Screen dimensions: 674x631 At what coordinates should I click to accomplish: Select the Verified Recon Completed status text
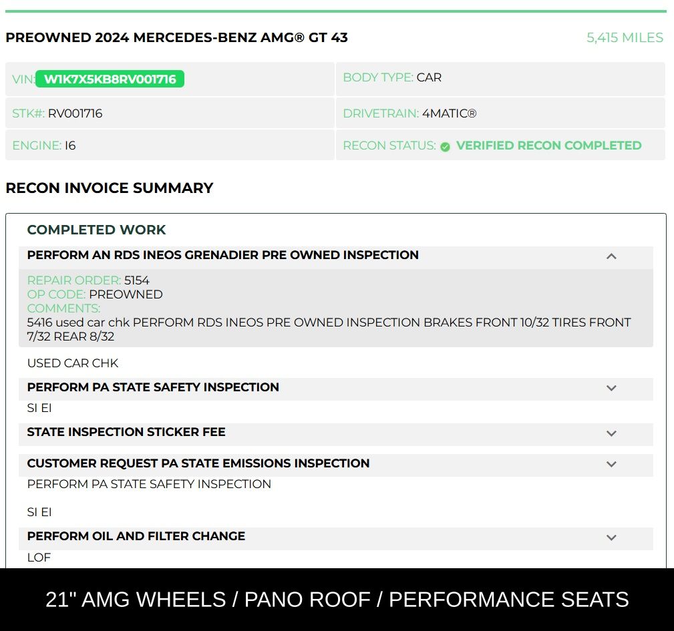(x=548, y=146)
